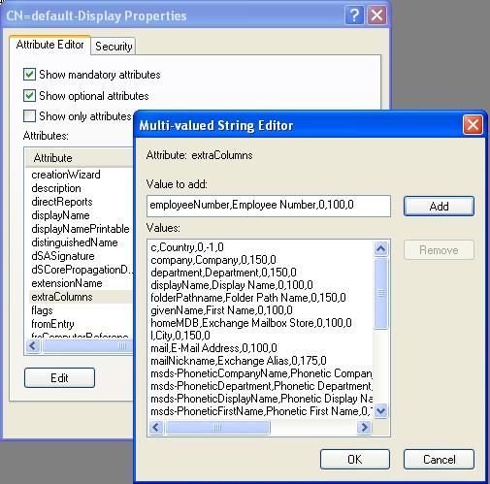This screenshot has height=484, width=490.
Task: Select value msds-PhoneticCompanyName
Action: 261,373
